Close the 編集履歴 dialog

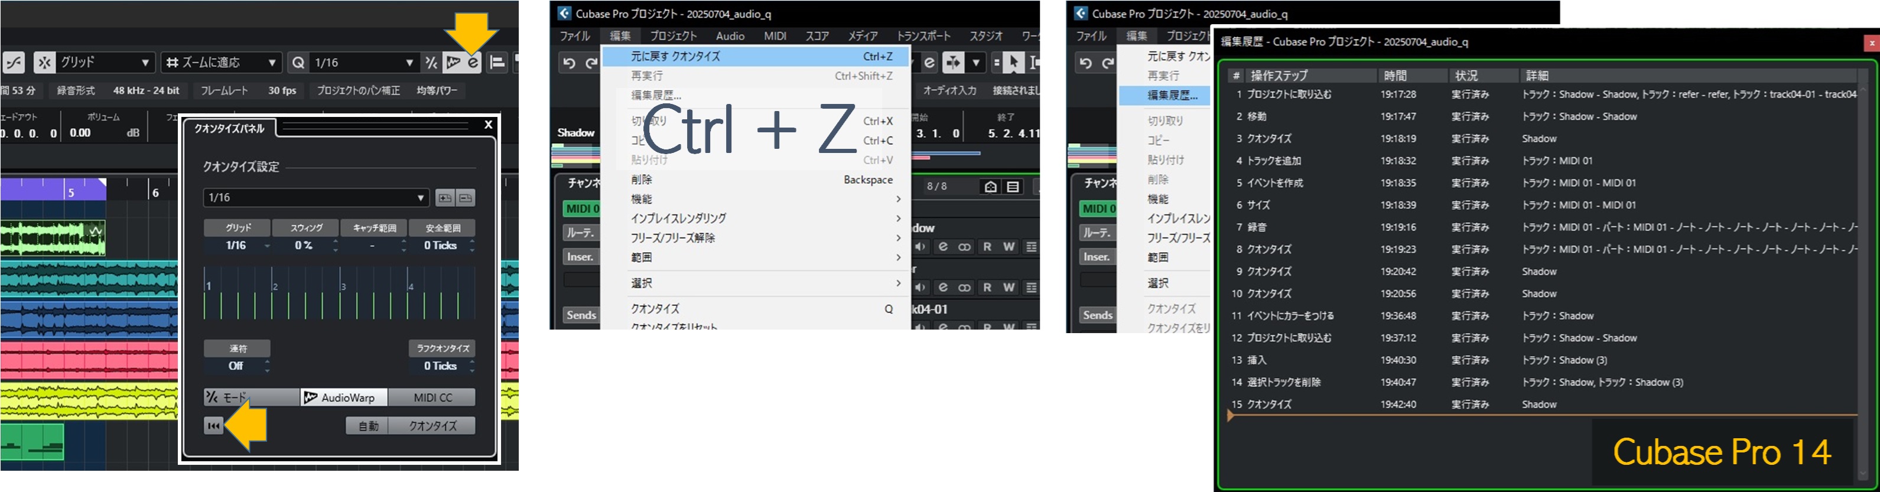(x=1871, y=43)
